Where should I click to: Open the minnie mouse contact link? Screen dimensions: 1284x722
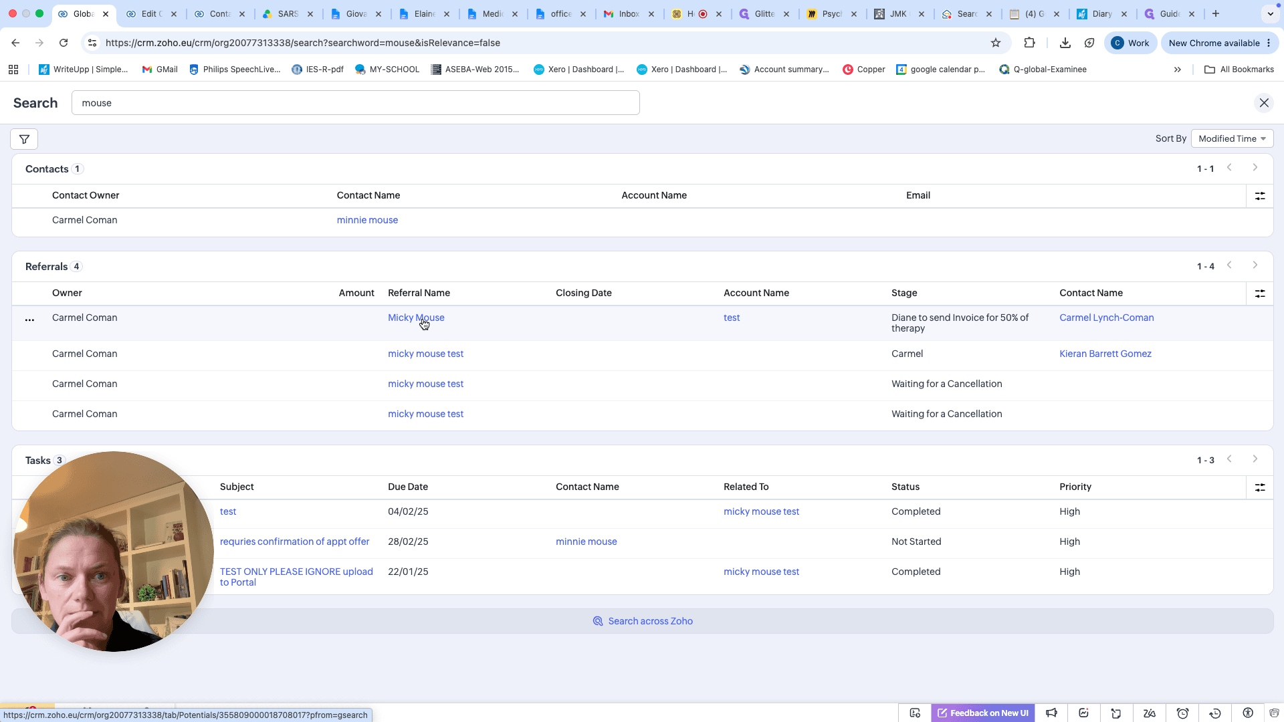[x=367, y=220]
